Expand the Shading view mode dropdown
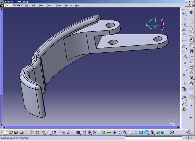Screen dimensions: 195x141 click(154, 134)
